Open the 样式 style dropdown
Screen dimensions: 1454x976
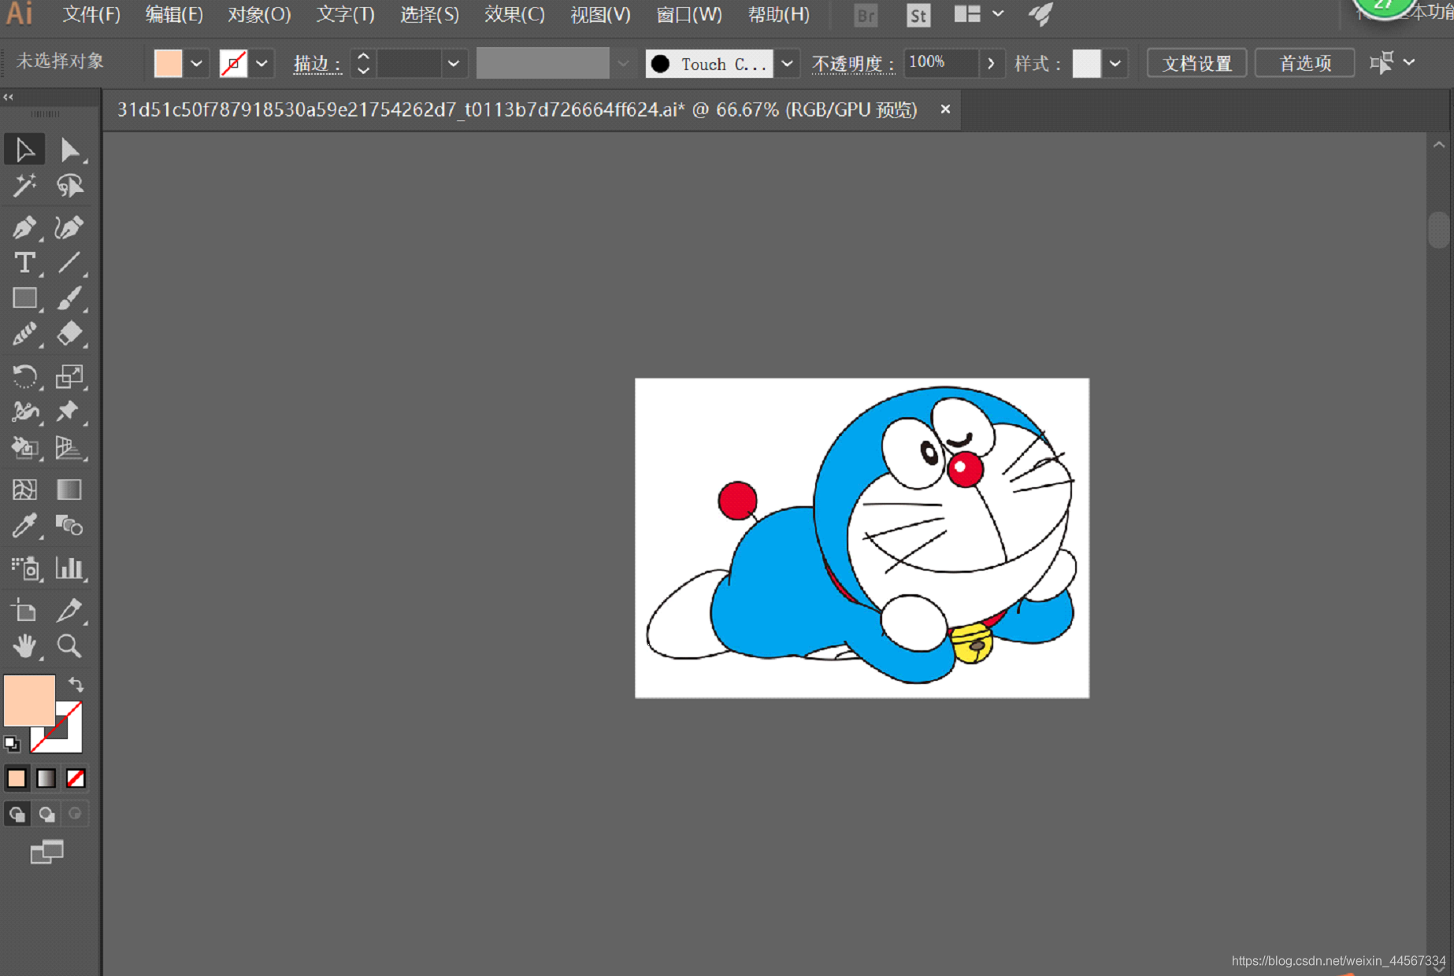click(x=1115, y=64)
